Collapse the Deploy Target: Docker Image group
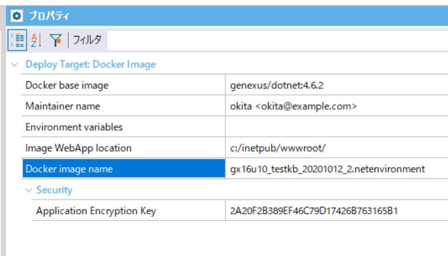 point(14,65)
